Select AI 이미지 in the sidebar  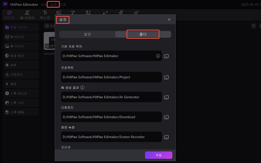coord(21,46)
